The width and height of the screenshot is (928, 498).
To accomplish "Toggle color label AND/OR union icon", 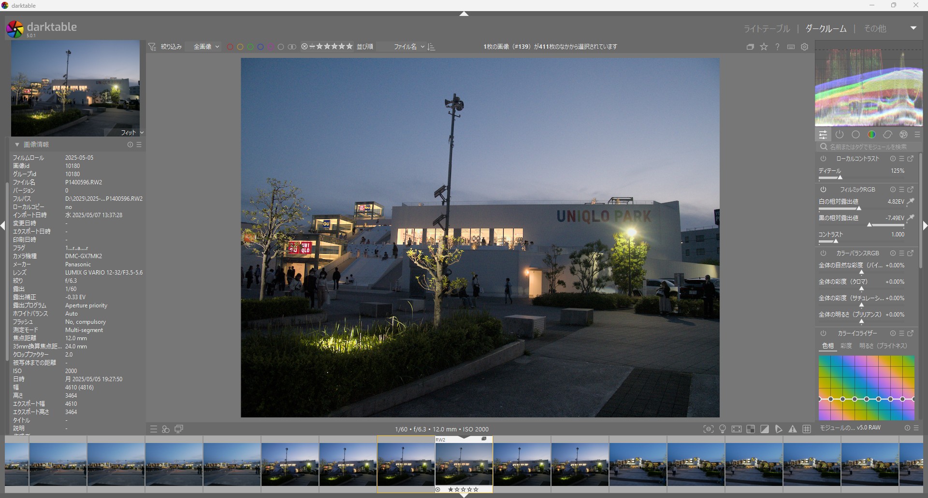I will (x=292, y=47).
